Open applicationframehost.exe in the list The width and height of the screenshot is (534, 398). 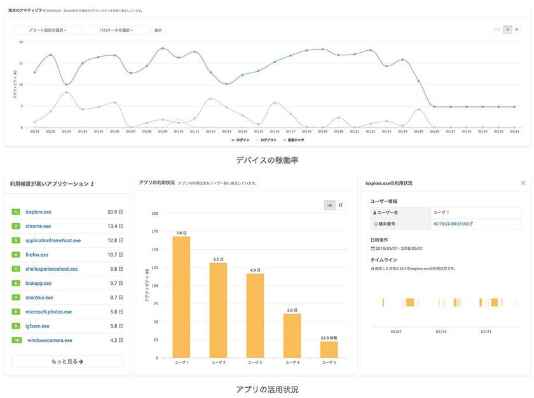53,240
